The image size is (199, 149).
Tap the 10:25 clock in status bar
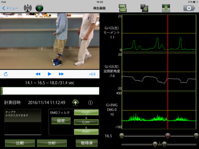point(100,2)
